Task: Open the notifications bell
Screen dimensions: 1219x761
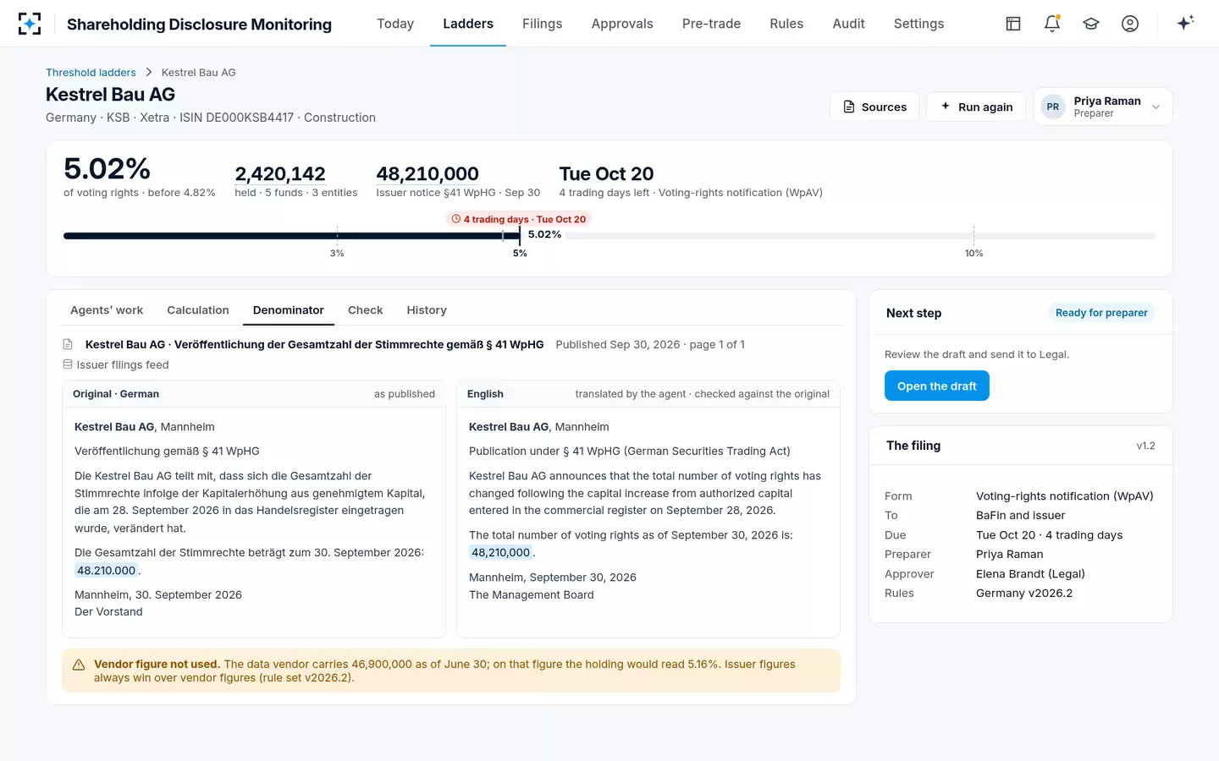Action: (x=1052, y=24)
